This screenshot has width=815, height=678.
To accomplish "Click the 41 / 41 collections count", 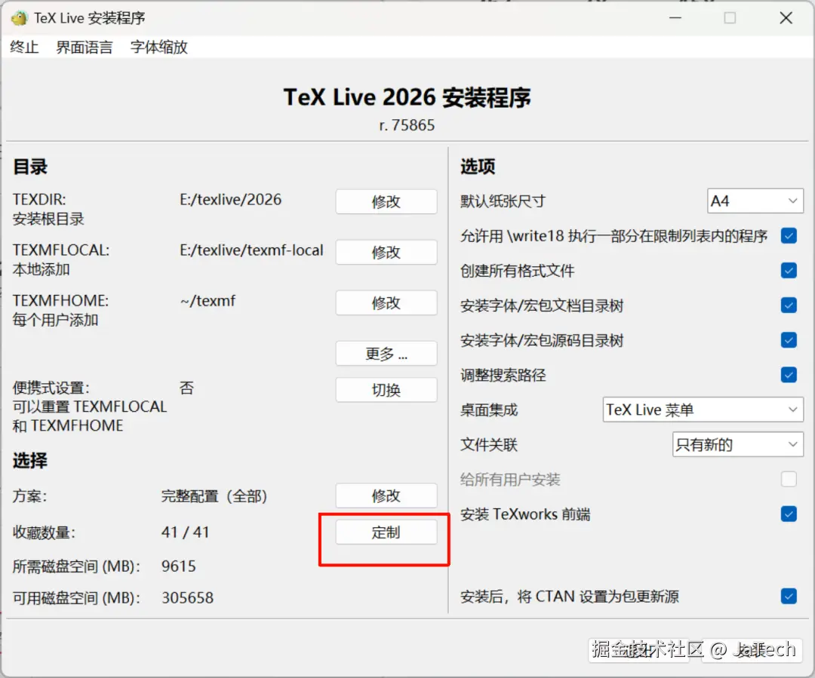I will point(186,532).
